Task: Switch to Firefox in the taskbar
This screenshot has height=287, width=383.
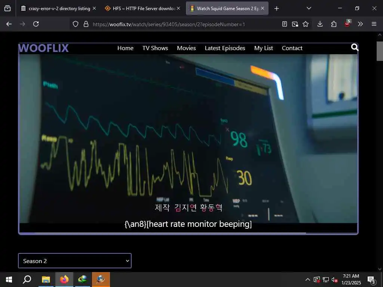Action: pos(64,280)
